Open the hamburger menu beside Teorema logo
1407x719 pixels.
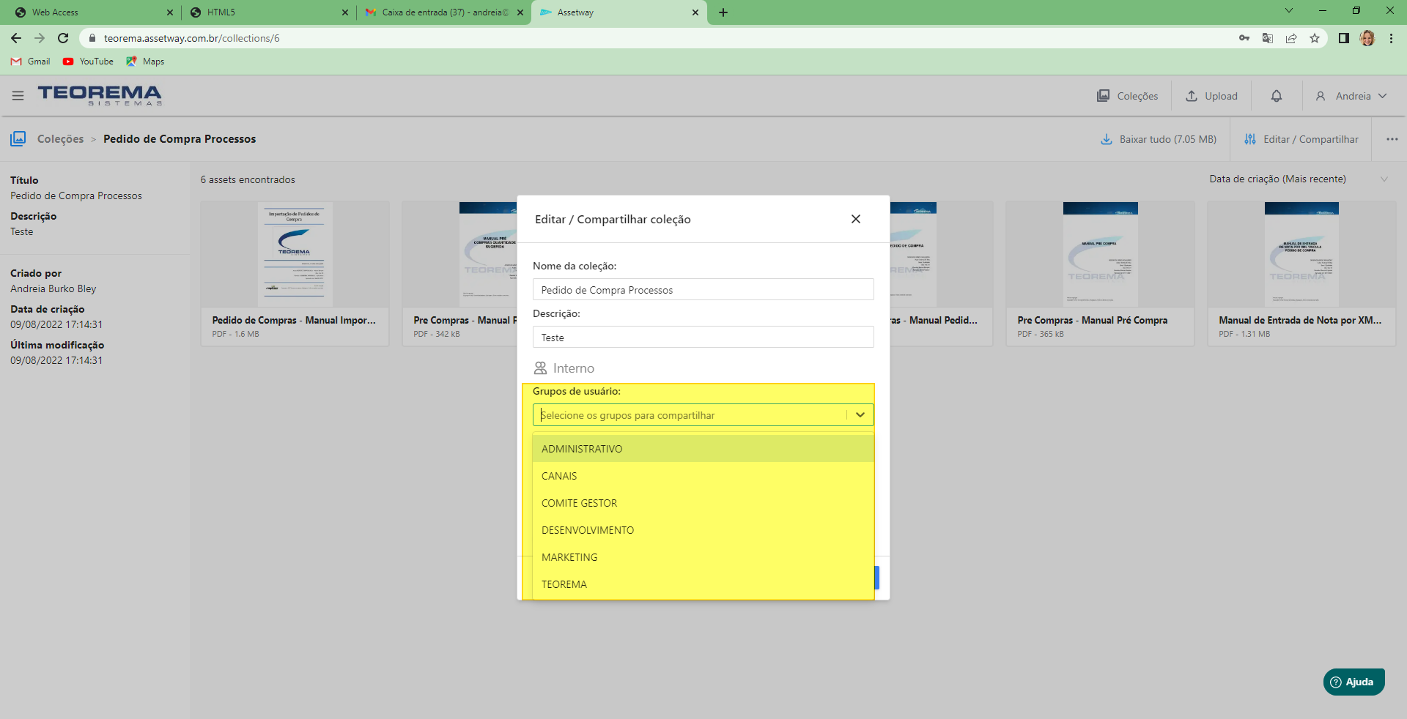pos(18,96)
